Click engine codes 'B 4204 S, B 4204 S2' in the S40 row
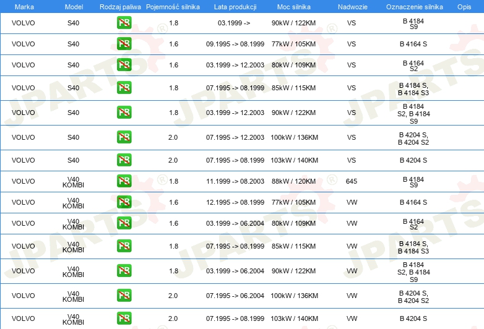This screenshot has width=484, height=329. click(x=413, y=139)
